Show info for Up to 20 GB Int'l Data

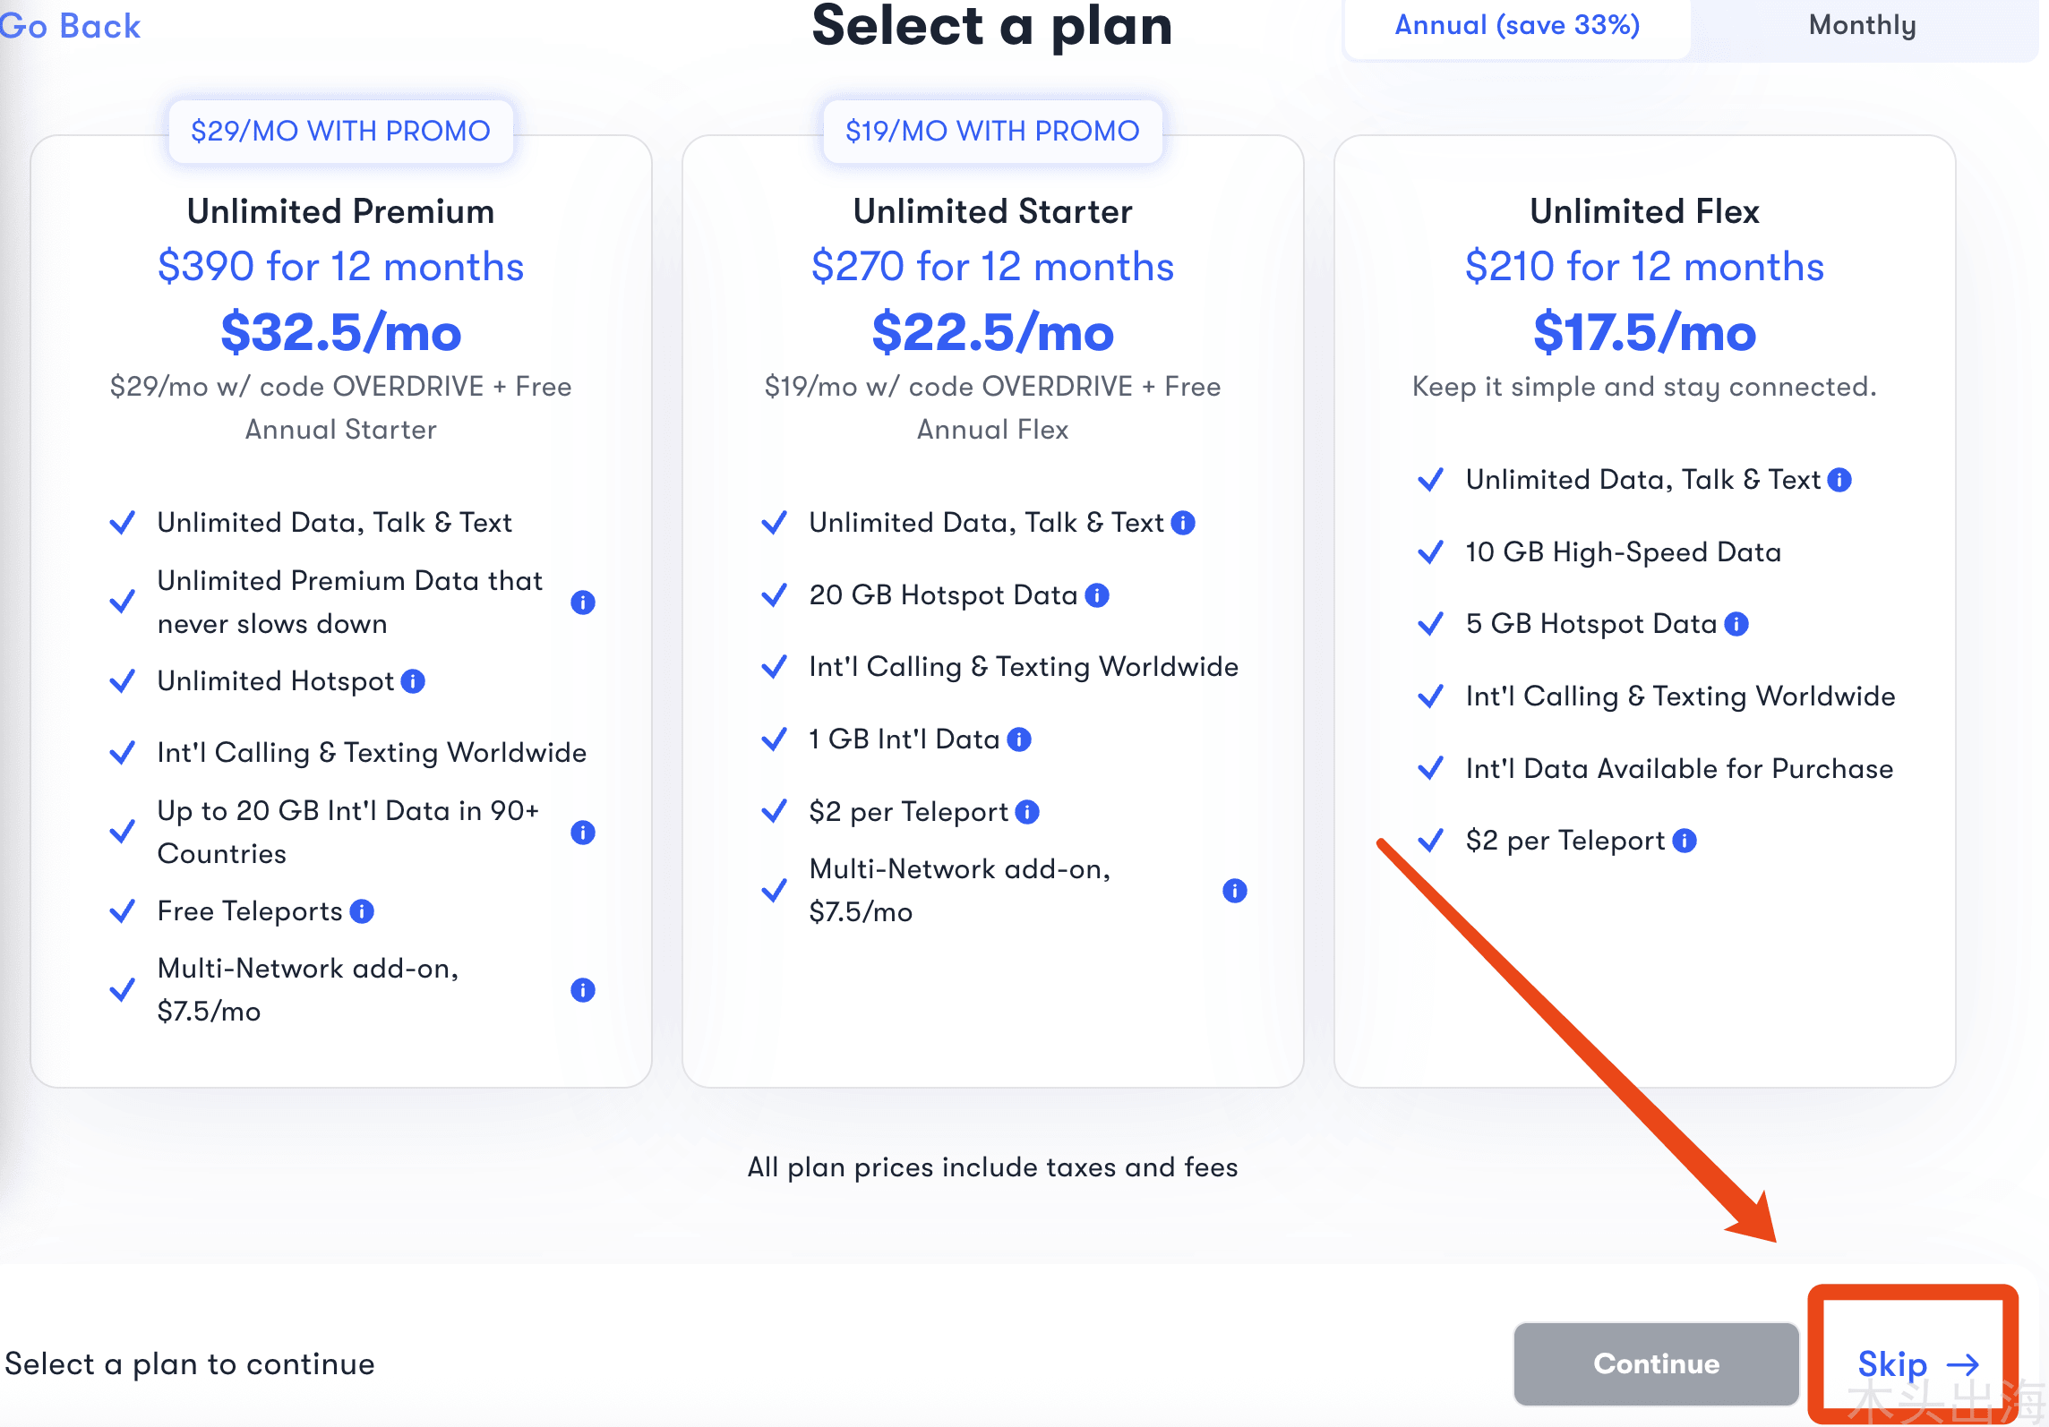pos(583,833)
